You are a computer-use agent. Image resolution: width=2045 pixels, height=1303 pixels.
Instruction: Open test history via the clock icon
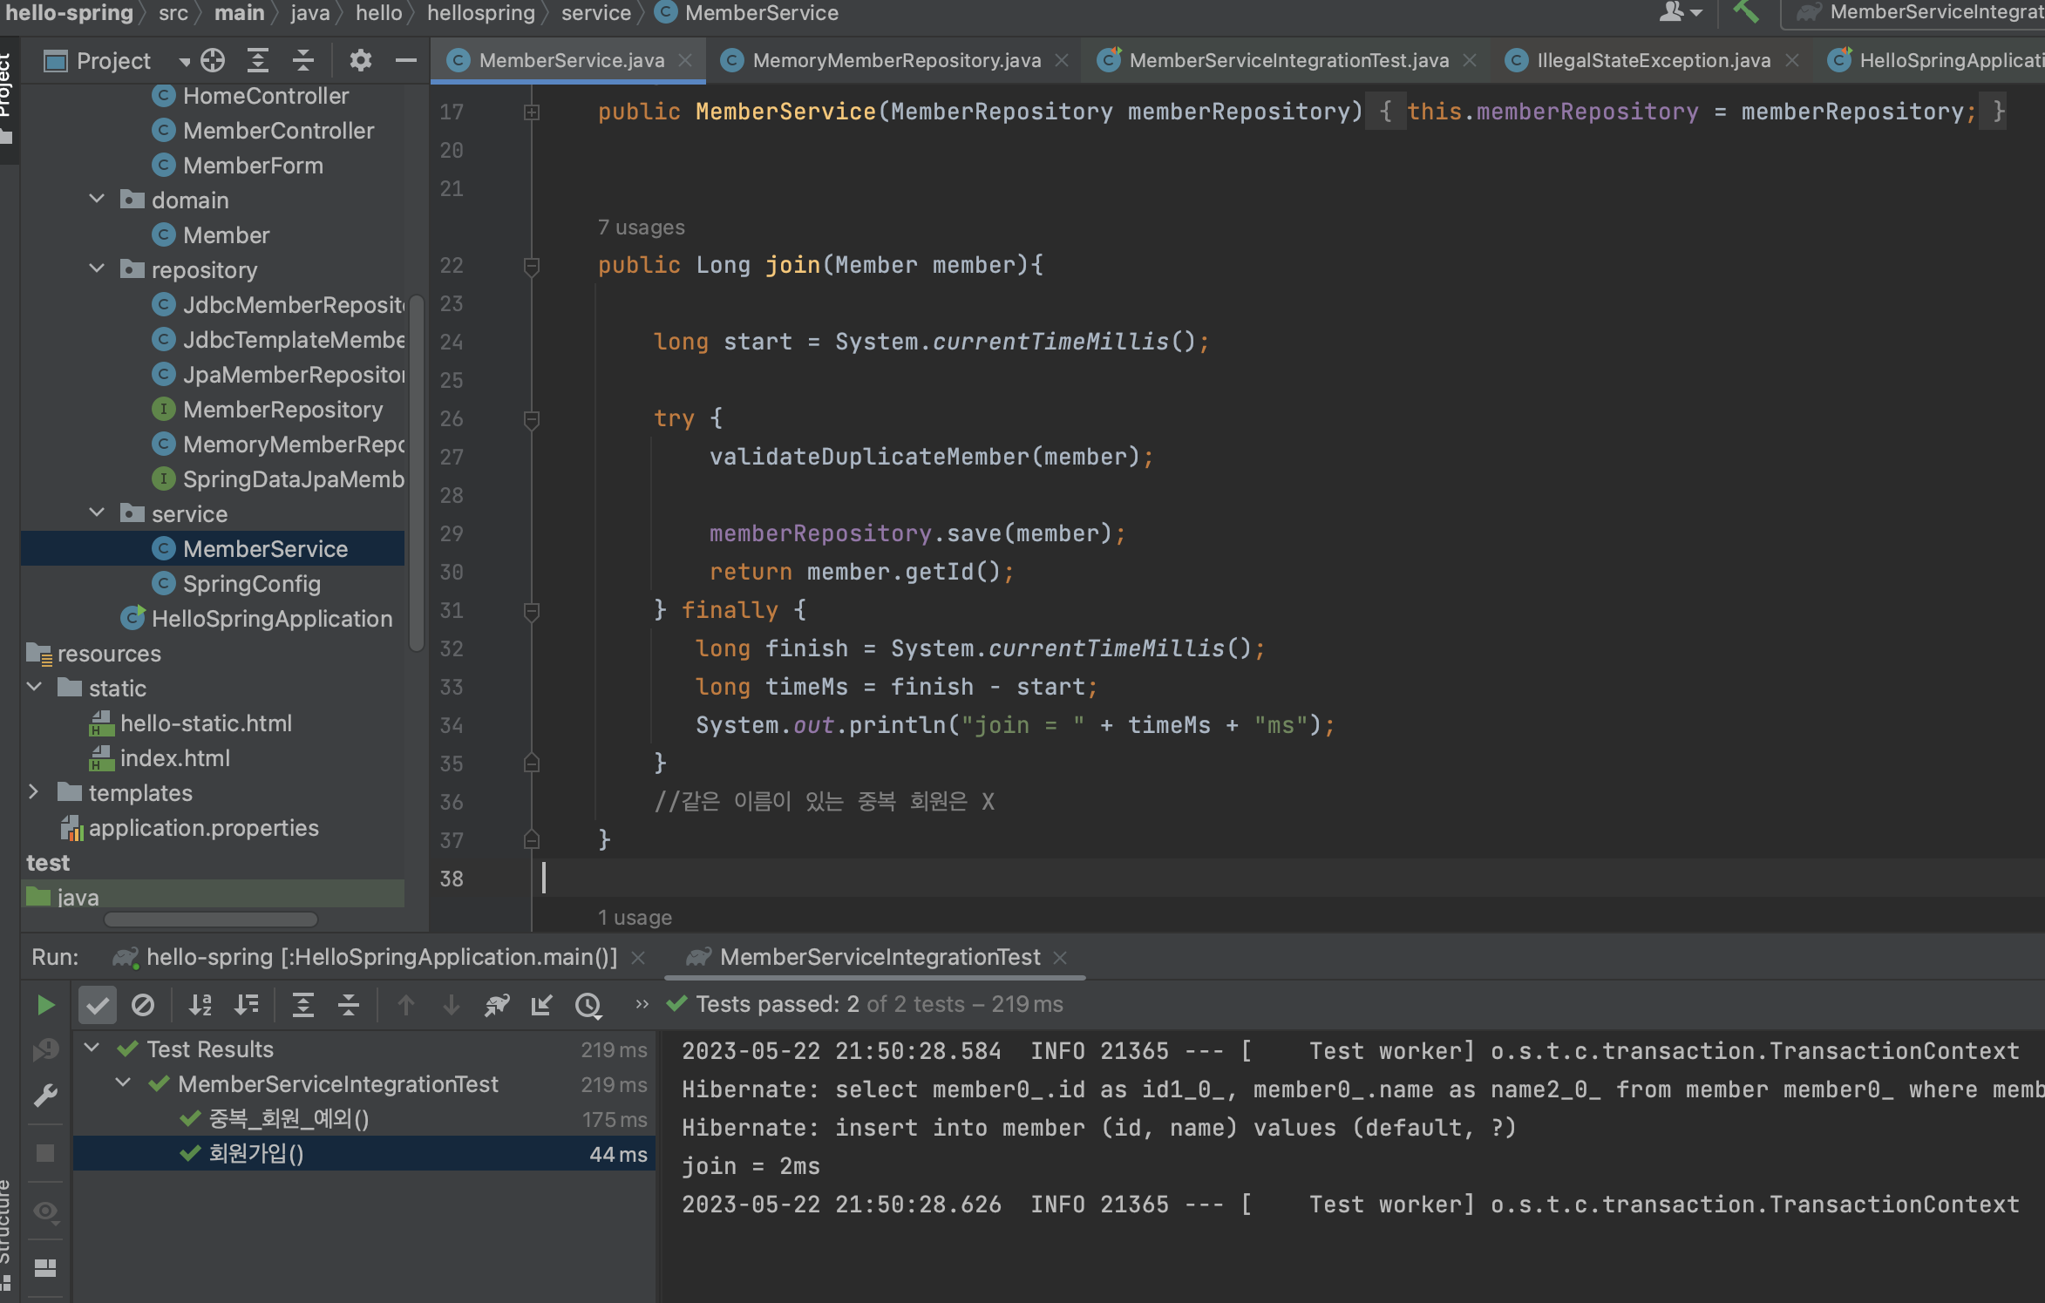pyautogui.click(x=589, y=1004)
